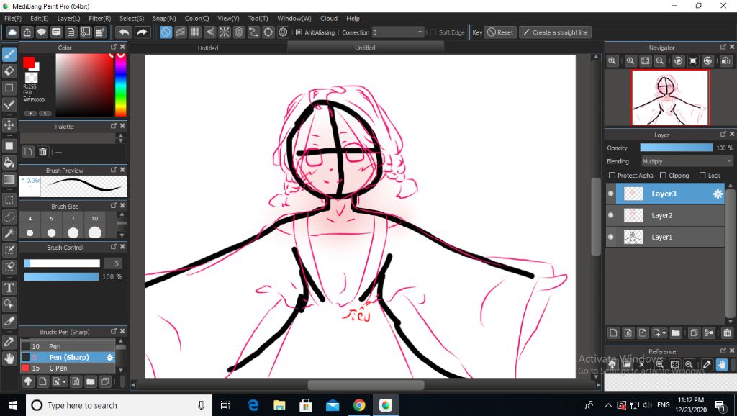Screen dimensions: 737x416
Task: Open snap settings gear icon
Action: (282, 32)
